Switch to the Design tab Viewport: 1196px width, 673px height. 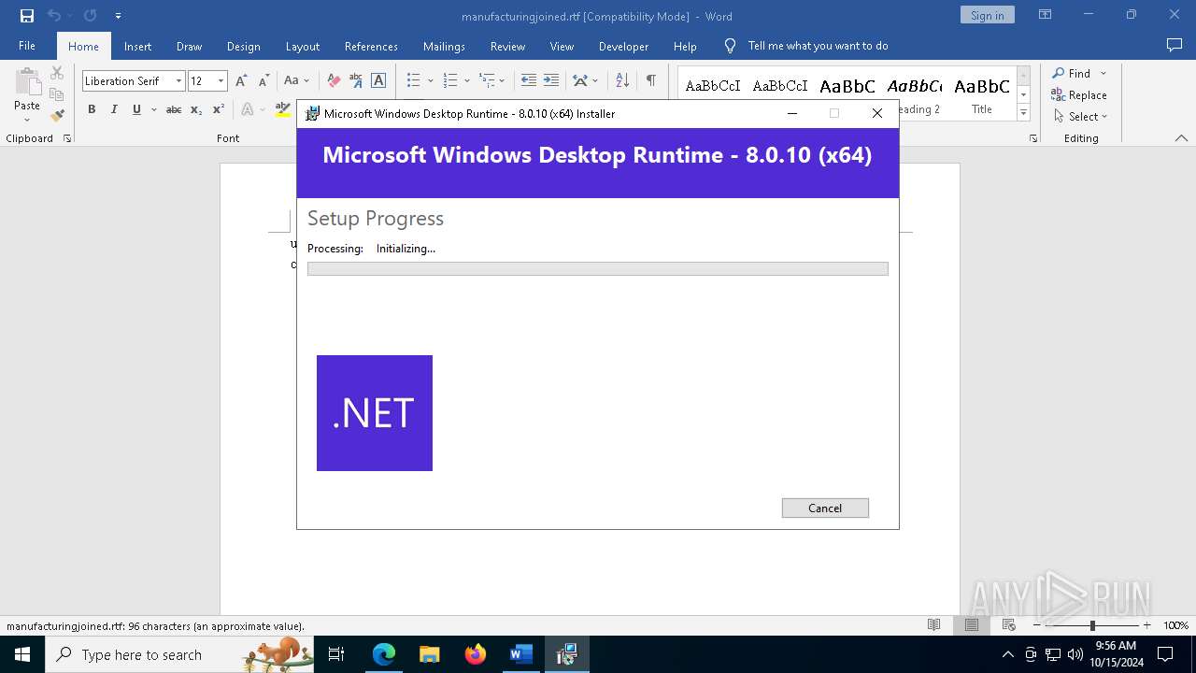(243, 46)
